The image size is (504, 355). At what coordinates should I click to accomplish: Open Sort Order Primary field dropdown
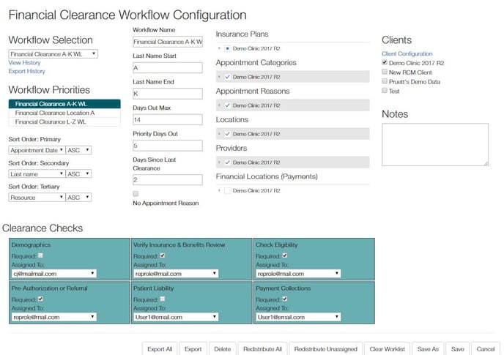37,150
